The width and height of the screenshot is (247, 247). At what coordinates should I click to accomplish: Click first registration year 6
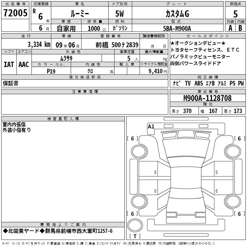pos(40,16)
